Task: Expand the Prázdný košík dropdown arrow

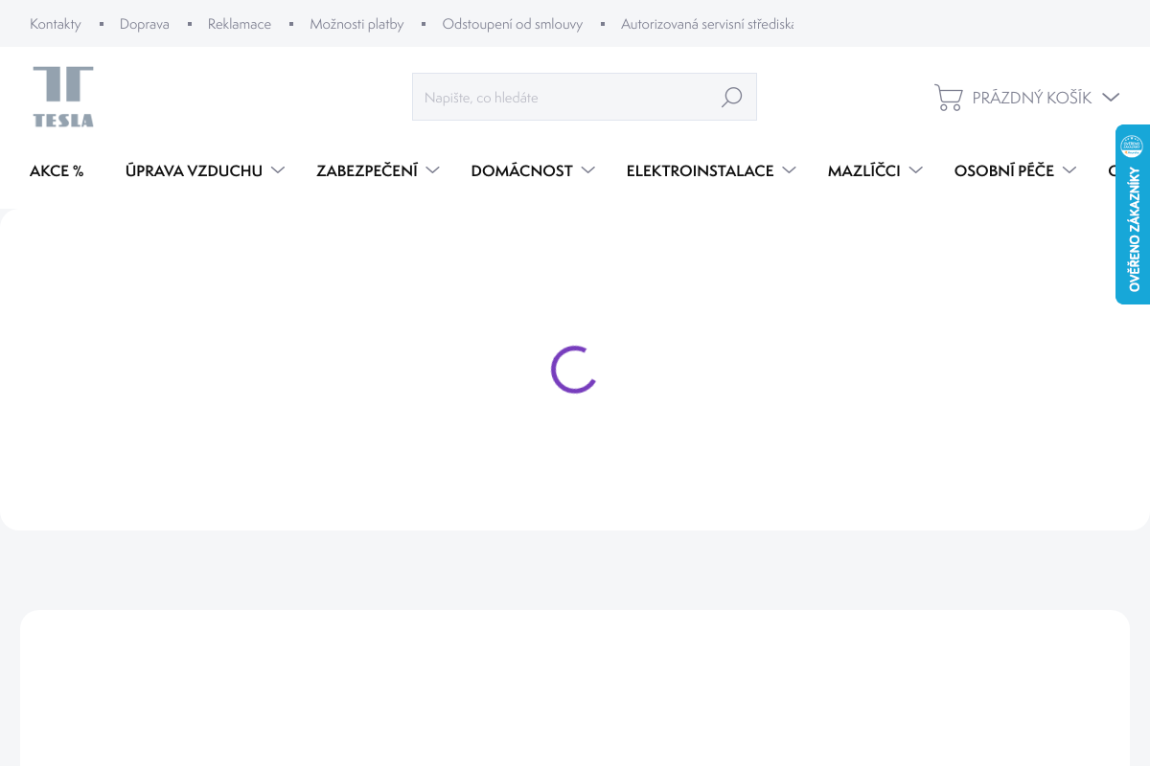Action: [x=1111, y=97]
